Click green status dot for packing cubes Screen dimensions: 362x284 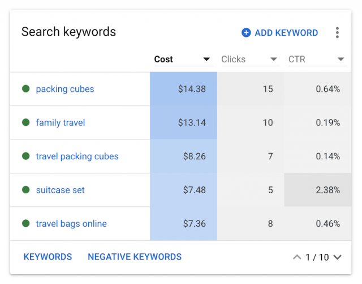(25, 89)
